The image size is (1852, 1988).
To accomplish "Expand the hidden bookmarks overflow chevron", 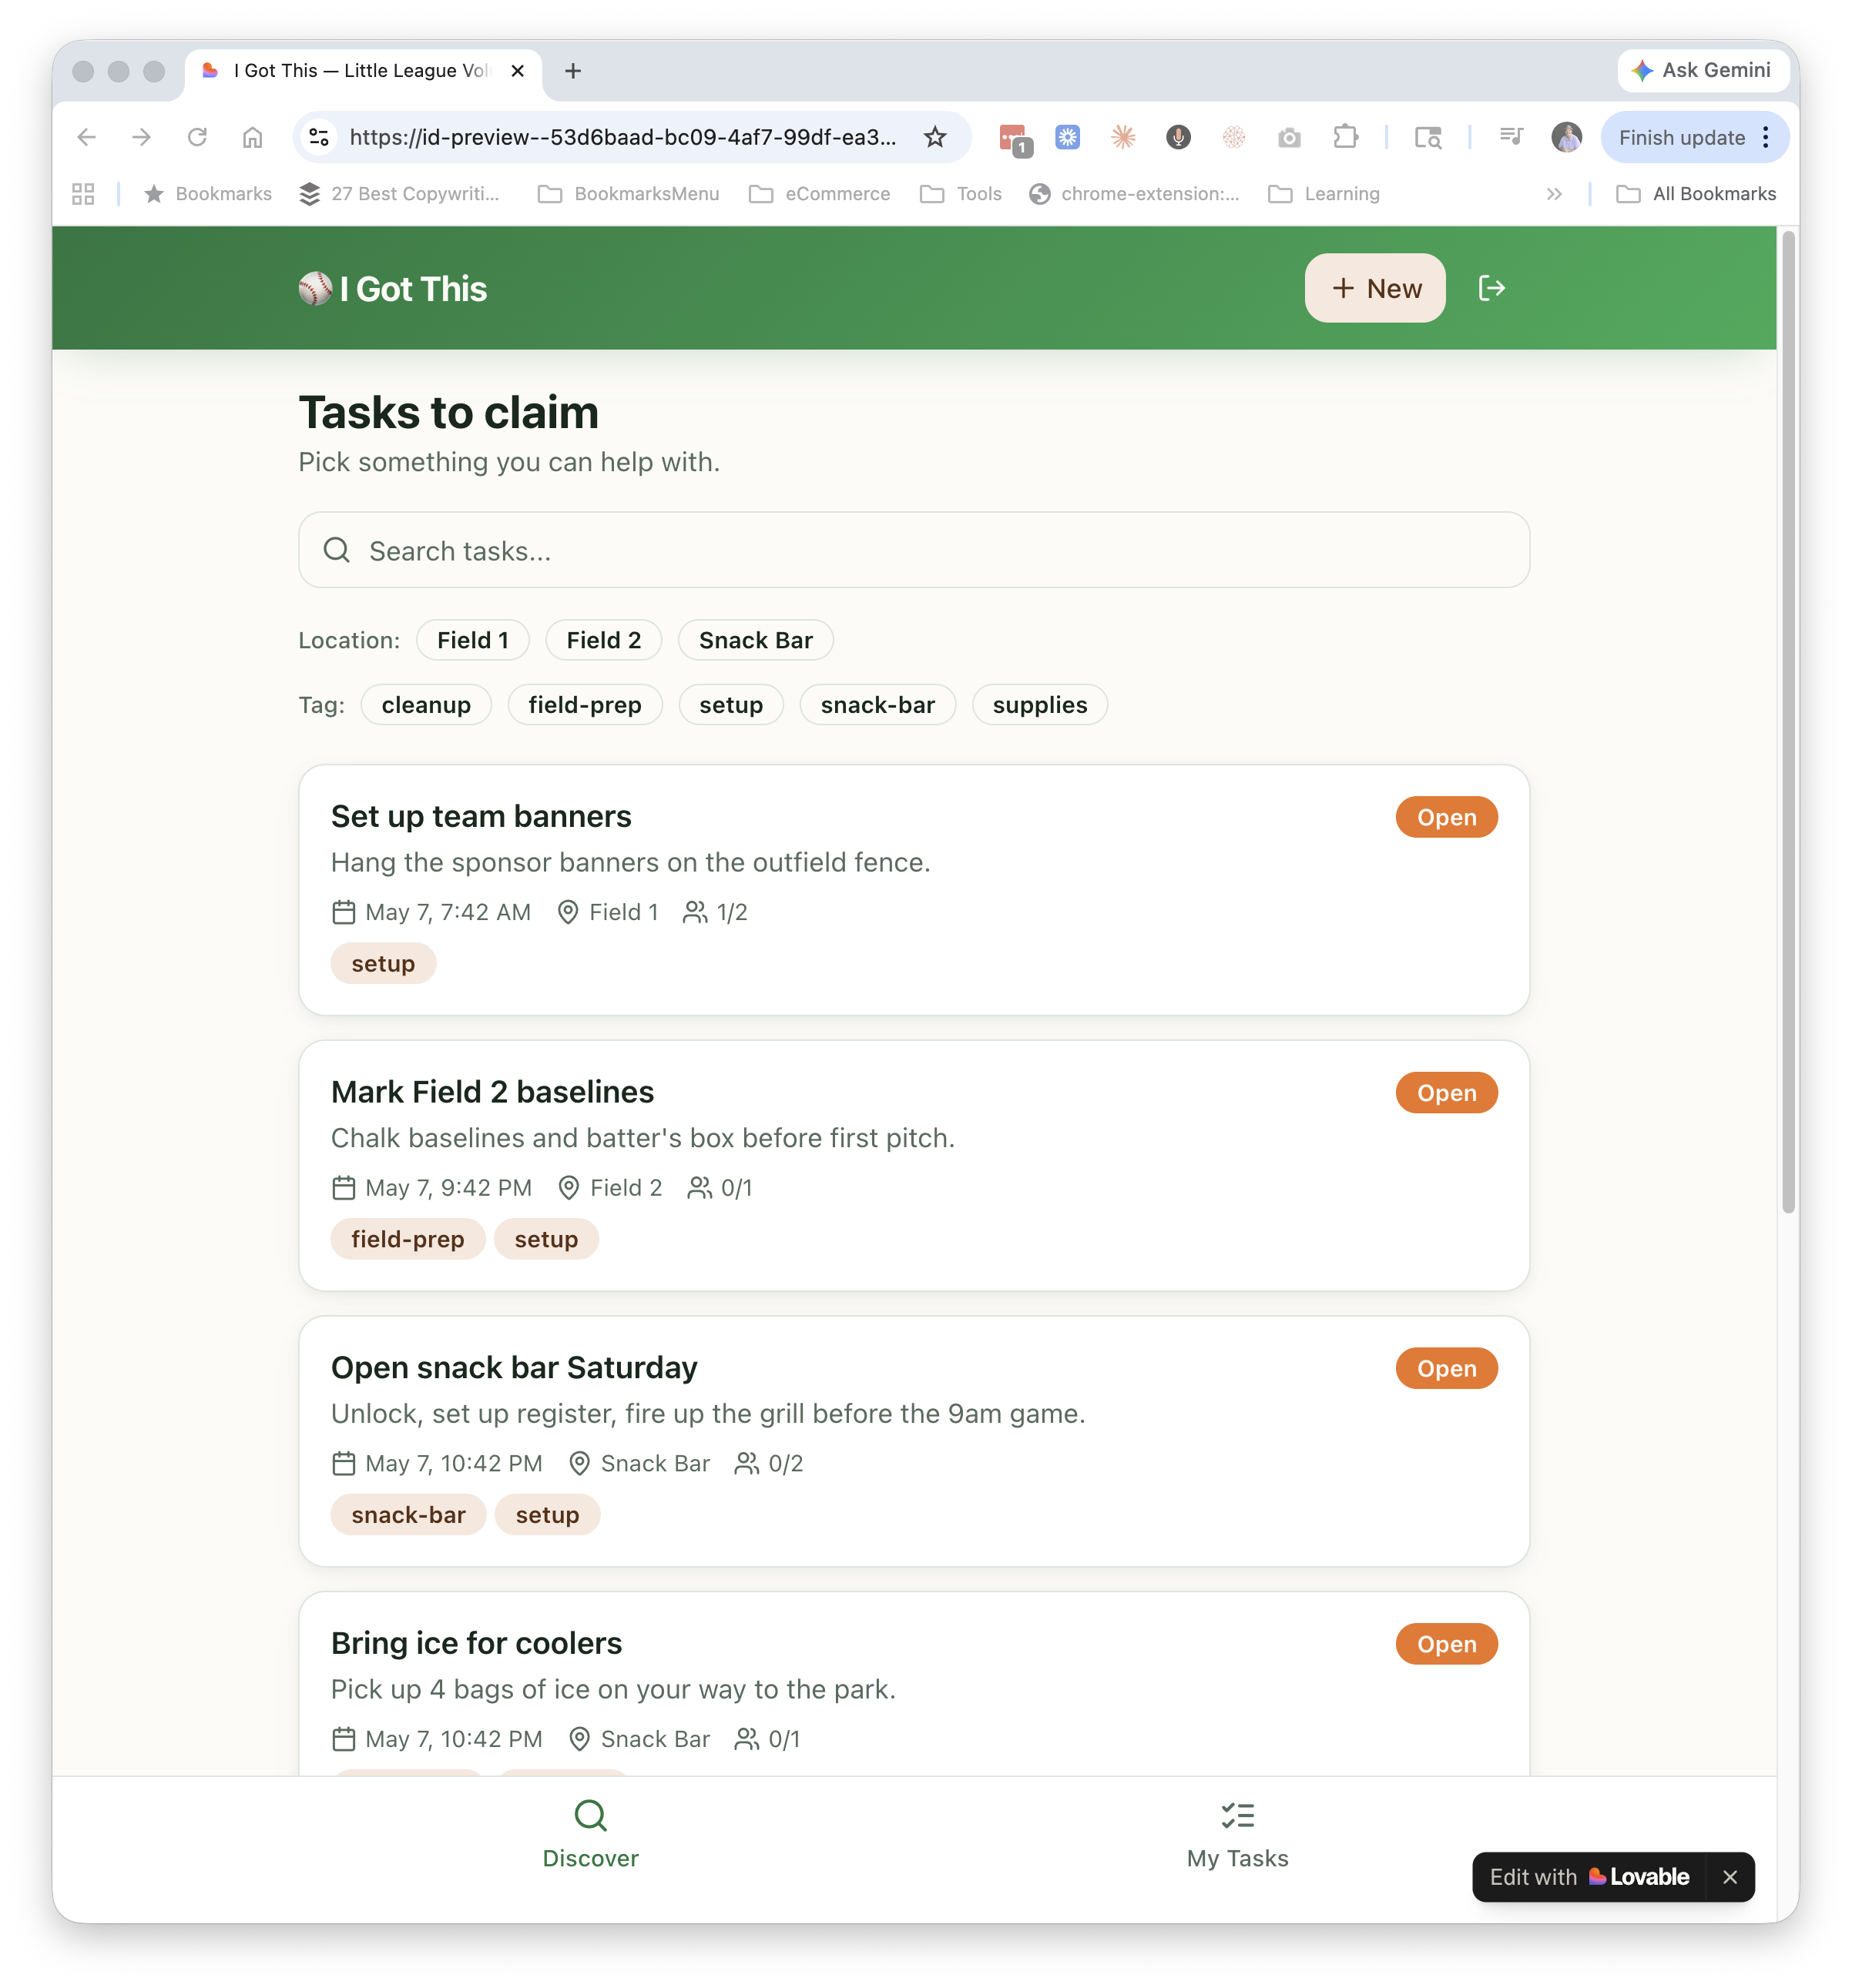I will 1554,194.
